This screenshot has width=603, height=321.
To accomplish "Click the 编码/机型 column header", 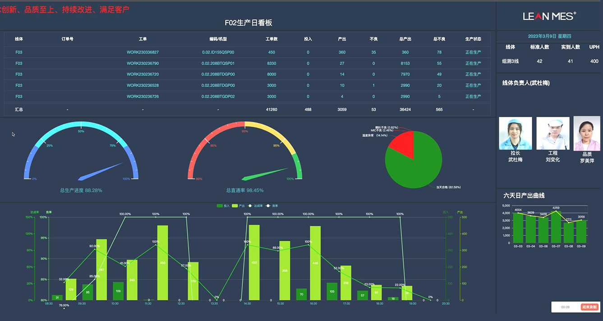I will click(x=218, y=39).
